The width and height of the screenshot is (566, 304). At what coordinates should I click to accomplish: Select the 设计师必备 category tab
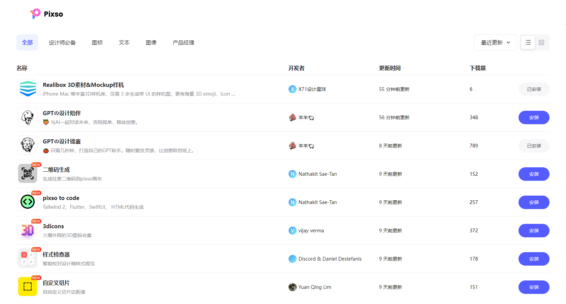62,43
